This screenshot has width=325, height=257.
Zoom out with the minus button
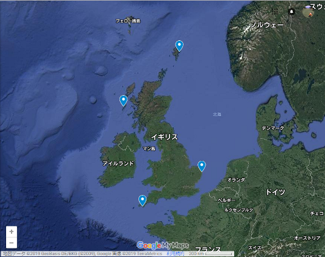(x=12, y=242)
